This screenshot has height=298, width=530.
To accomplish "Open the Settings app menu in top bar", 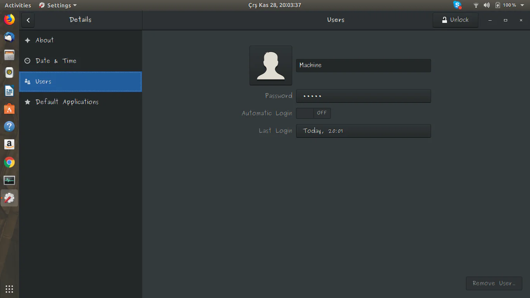I will tap(58, 5).
